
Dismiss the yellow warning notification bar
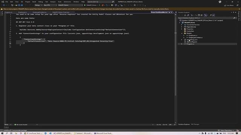click(239, 9)
